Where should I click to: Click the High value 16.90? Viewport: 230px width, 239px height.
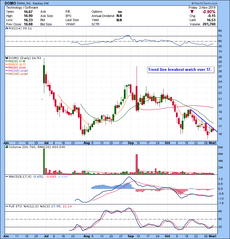(28, 16)
